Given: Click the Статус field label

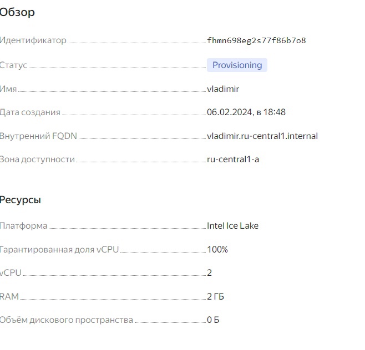Looking at the screenshot, I should point(14,65).
